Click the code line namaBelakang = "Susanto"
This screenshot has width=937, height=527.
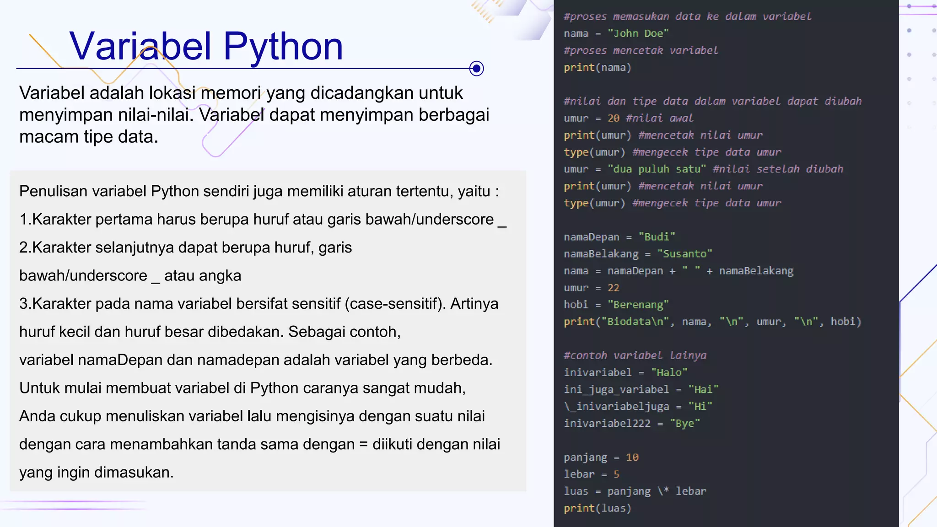click(x=638, y=254)
